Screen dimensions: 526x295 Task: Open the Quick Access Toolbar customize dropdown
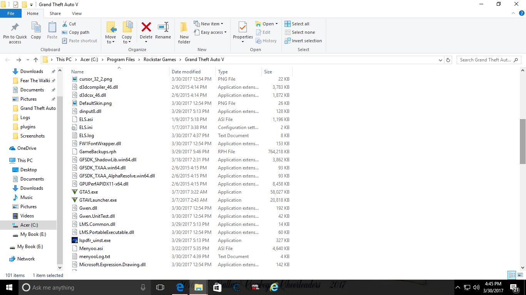[31, 5]
